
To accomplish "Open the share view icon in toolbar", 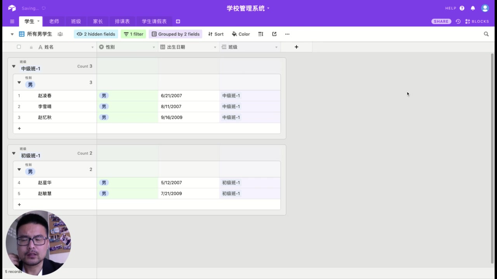I will pyautogui.click(x=274, y=34).
